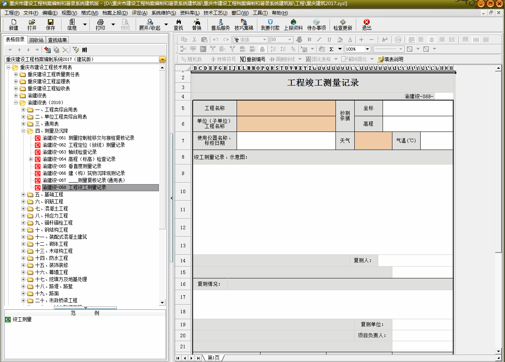Collapse the 四、测量及沉降 tree folder
This screenshot has height=362, width=505.
pos(24,131)
